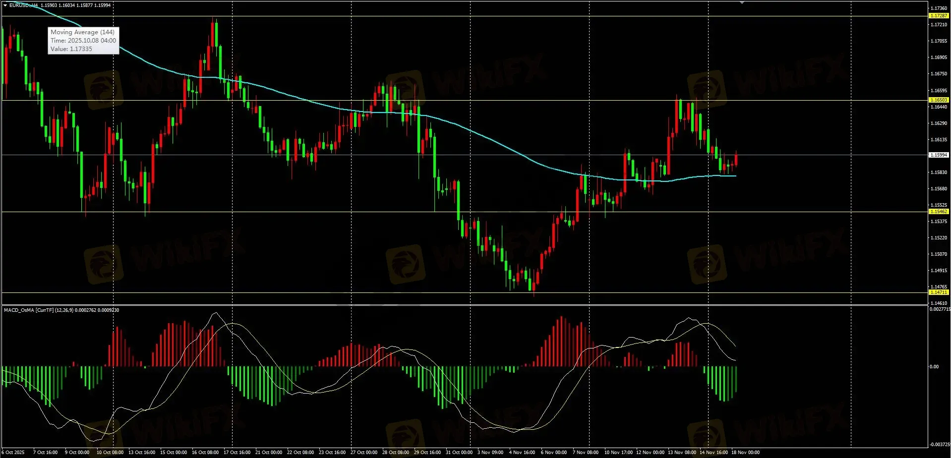
Task: Click the current price tag 1.15994
Action: coord(939,155)
